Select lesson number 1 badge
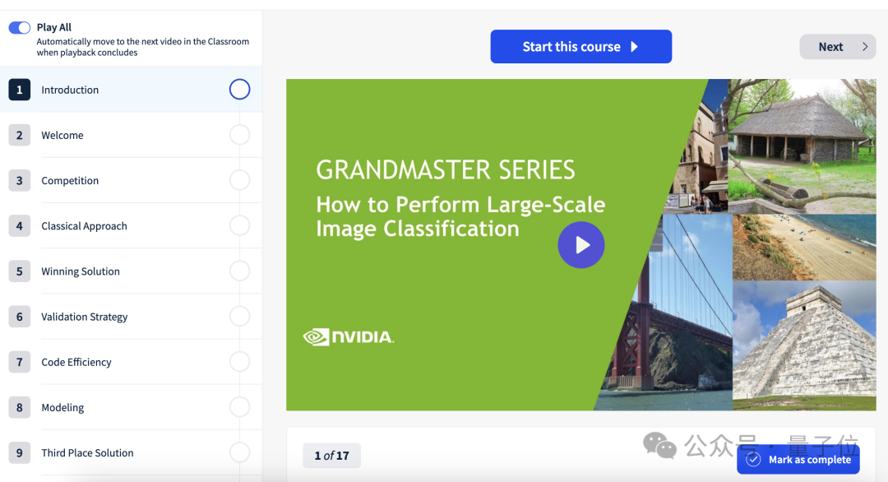This screenshot has height=482, width=888. click(19, 90)
